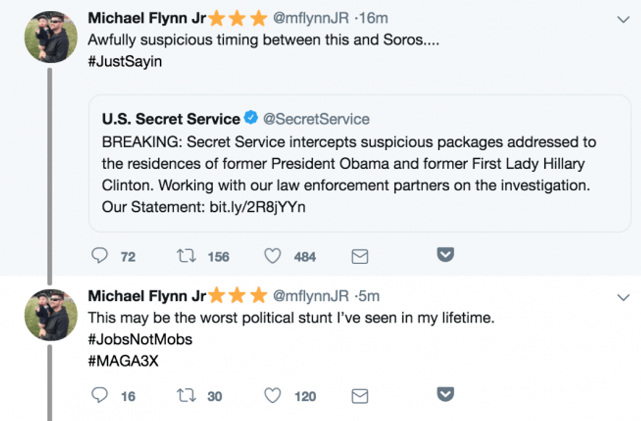Send first tweet via direct message
641x421 pixels.
[360, 256]
